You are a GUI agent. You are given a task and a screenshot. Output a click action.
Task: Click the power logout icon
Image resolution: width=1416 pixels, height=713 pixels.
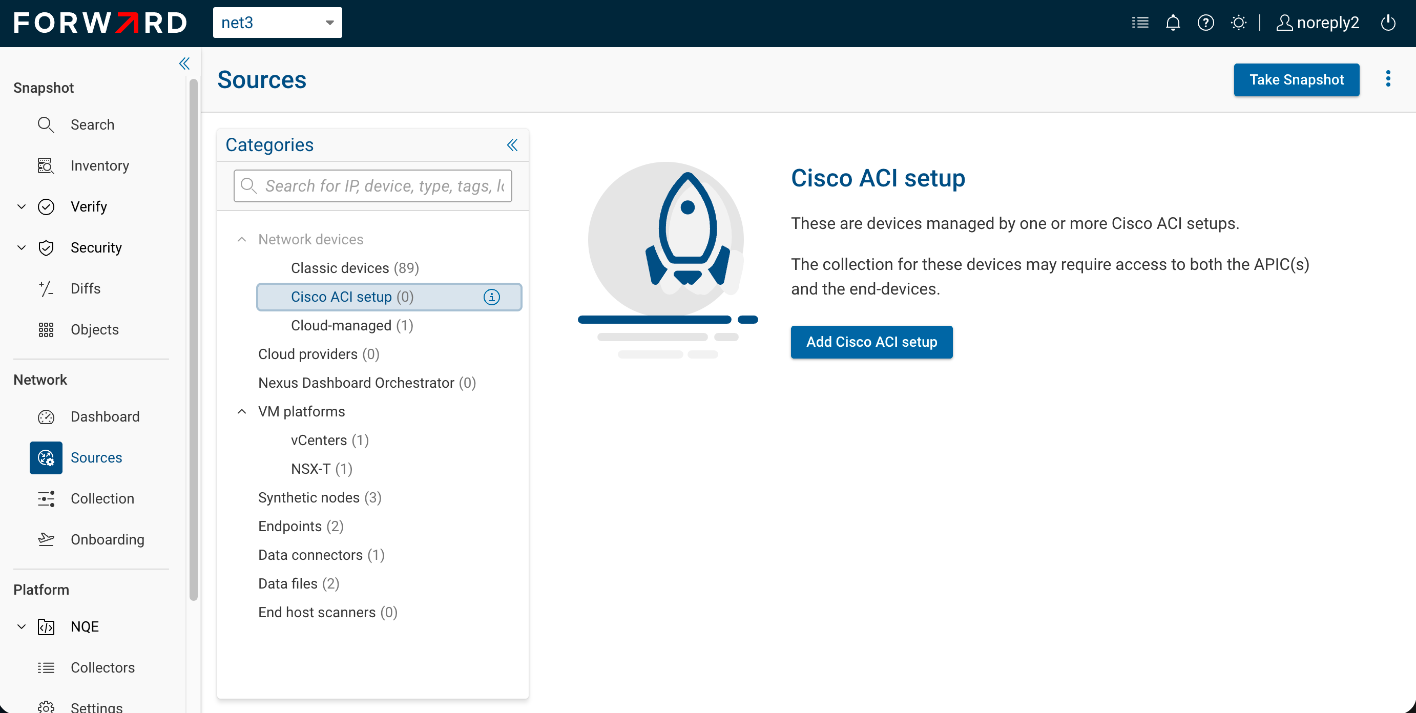[1388, 23]
